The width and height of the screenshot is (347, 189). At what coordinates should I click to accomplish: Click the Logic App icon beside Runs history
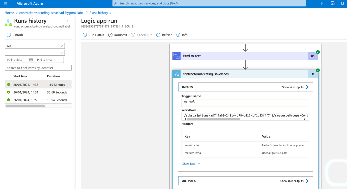[8, 23]
